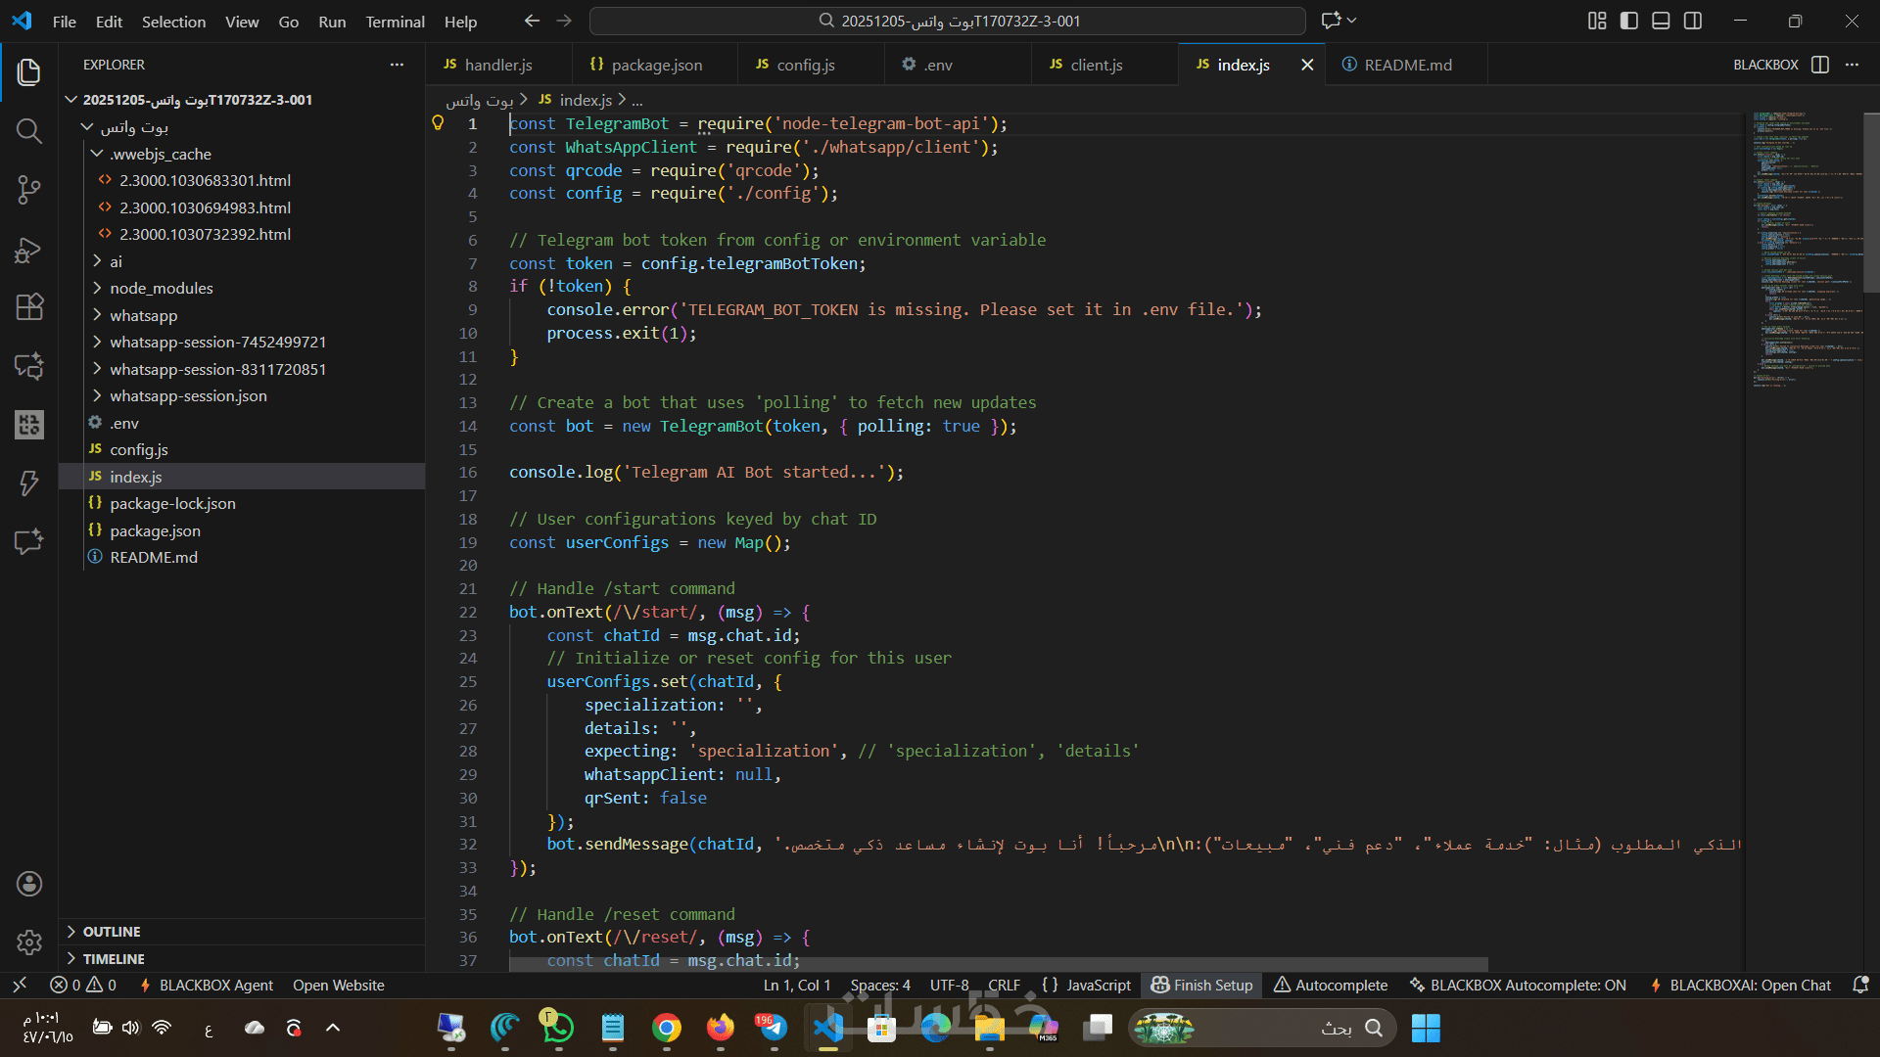Switch to the handler.js tab
This screenshot has width=1880, height=1057.
(x=497, y=65)
